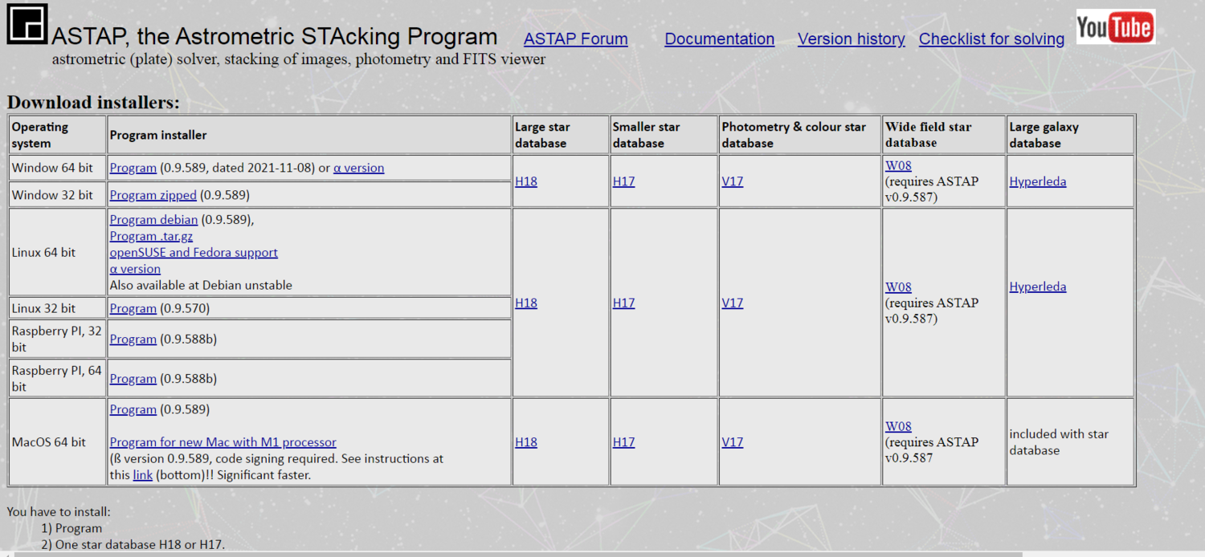Download Program .tar.gz for Linux
The image size is (1205, 557).
point(151,236)
